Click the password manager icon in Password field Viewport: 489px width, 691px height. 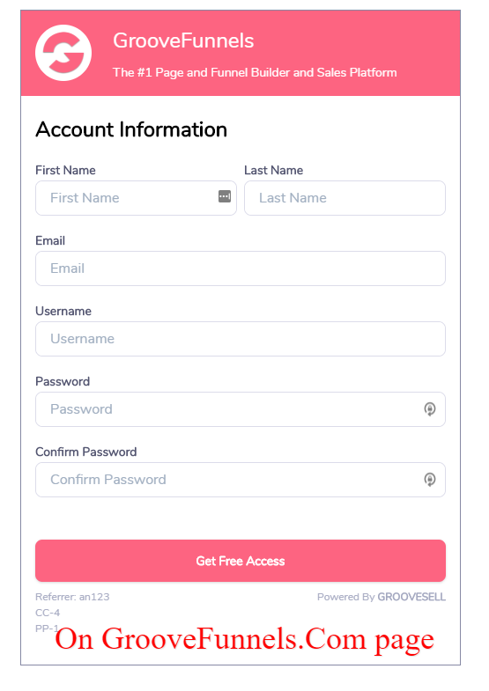click(x=429, y=409)
